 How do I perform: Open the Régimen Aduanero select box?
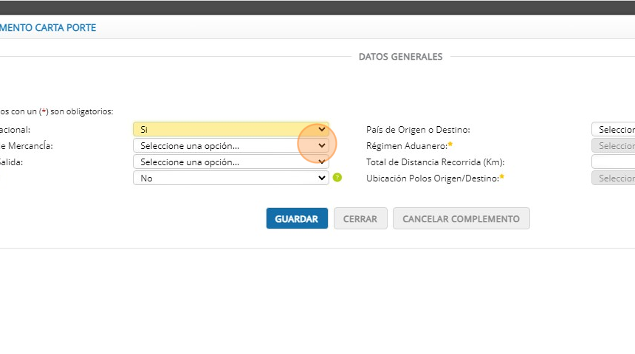point(614,145)
